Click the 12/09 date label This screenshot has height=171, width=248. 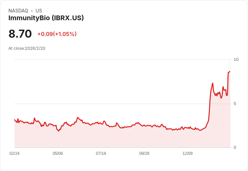click(x=188, y=153)
